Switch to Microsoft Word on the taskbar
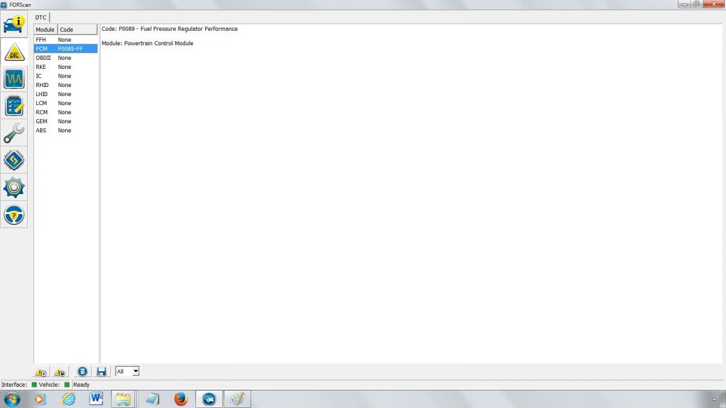Image resolution: width=726 pixels, height=408 pixels. tap(96, 399)
